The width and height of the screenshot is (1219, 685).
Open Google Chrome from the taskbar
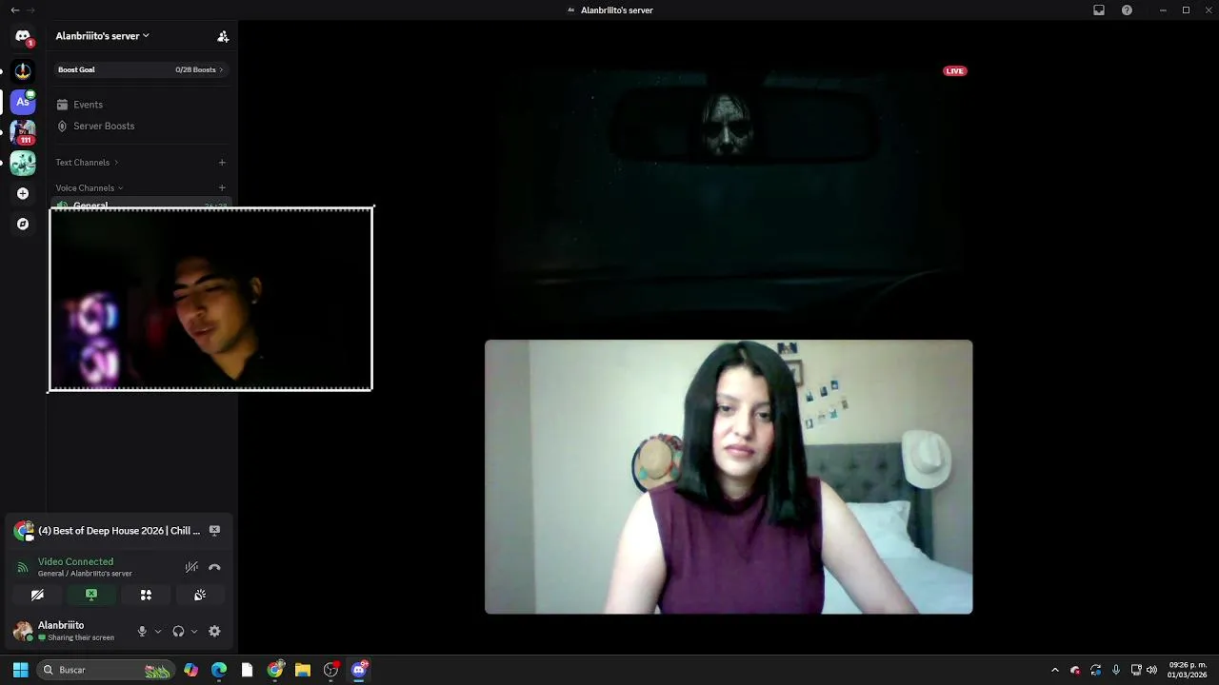click(x=275, y=670)
